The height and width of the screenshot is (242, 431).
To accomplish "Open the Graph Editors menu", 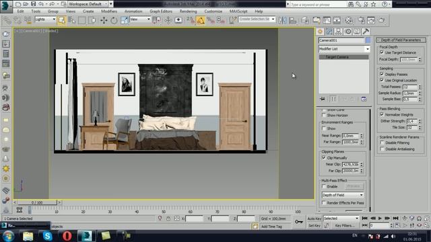I will click(161, 11).
